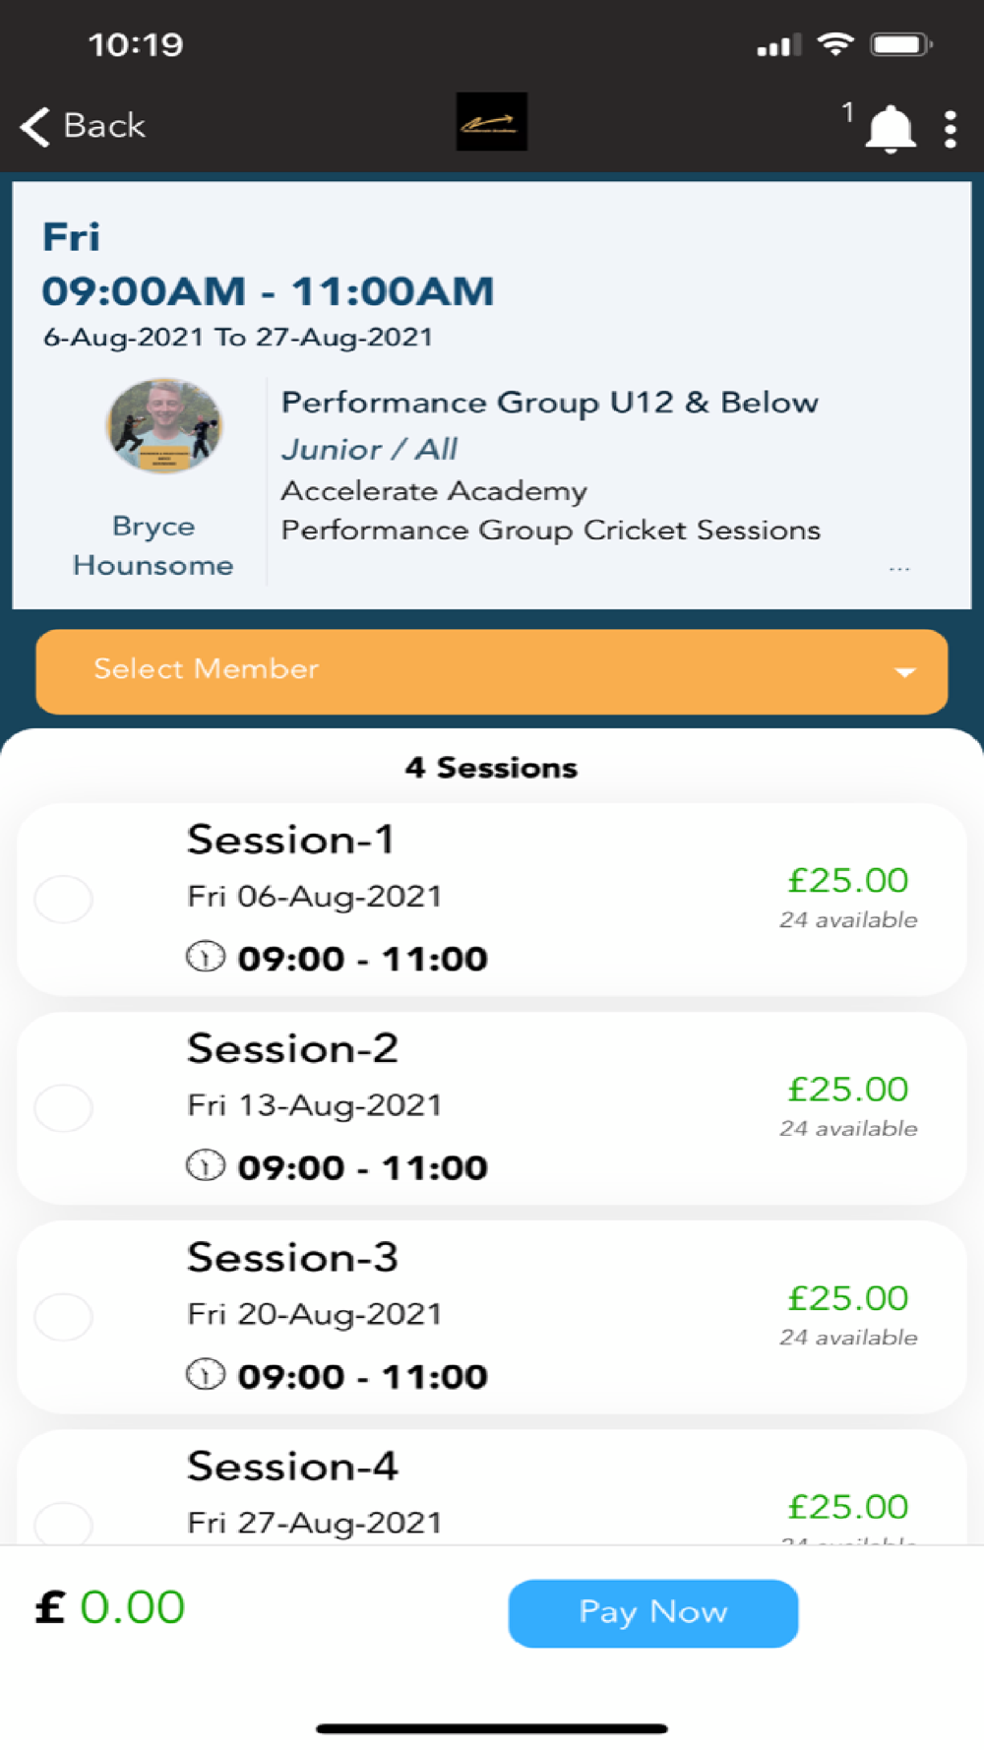
Task: Tap the back arrow icon
Action: (x=35, y=127)
